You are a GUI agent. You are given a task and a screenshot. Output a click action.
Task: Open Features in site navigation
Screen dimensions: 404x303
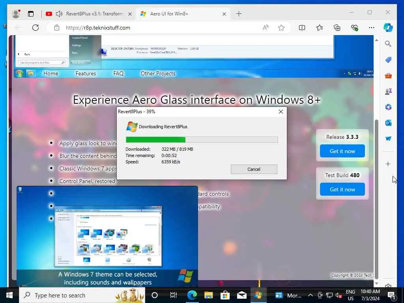86,73
